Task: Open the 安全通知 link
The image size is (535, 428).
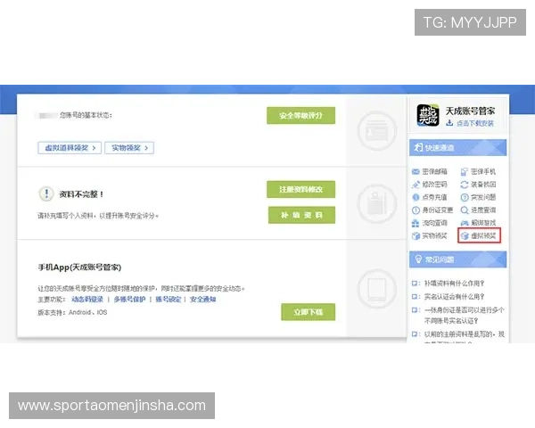Action: pyautogui.click(x=203, y=300)
